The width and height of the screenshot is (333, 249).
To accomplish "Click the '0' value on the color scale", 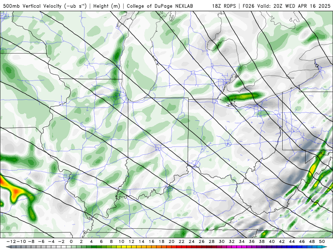I will pyautogui.click(x=71, y=242).
